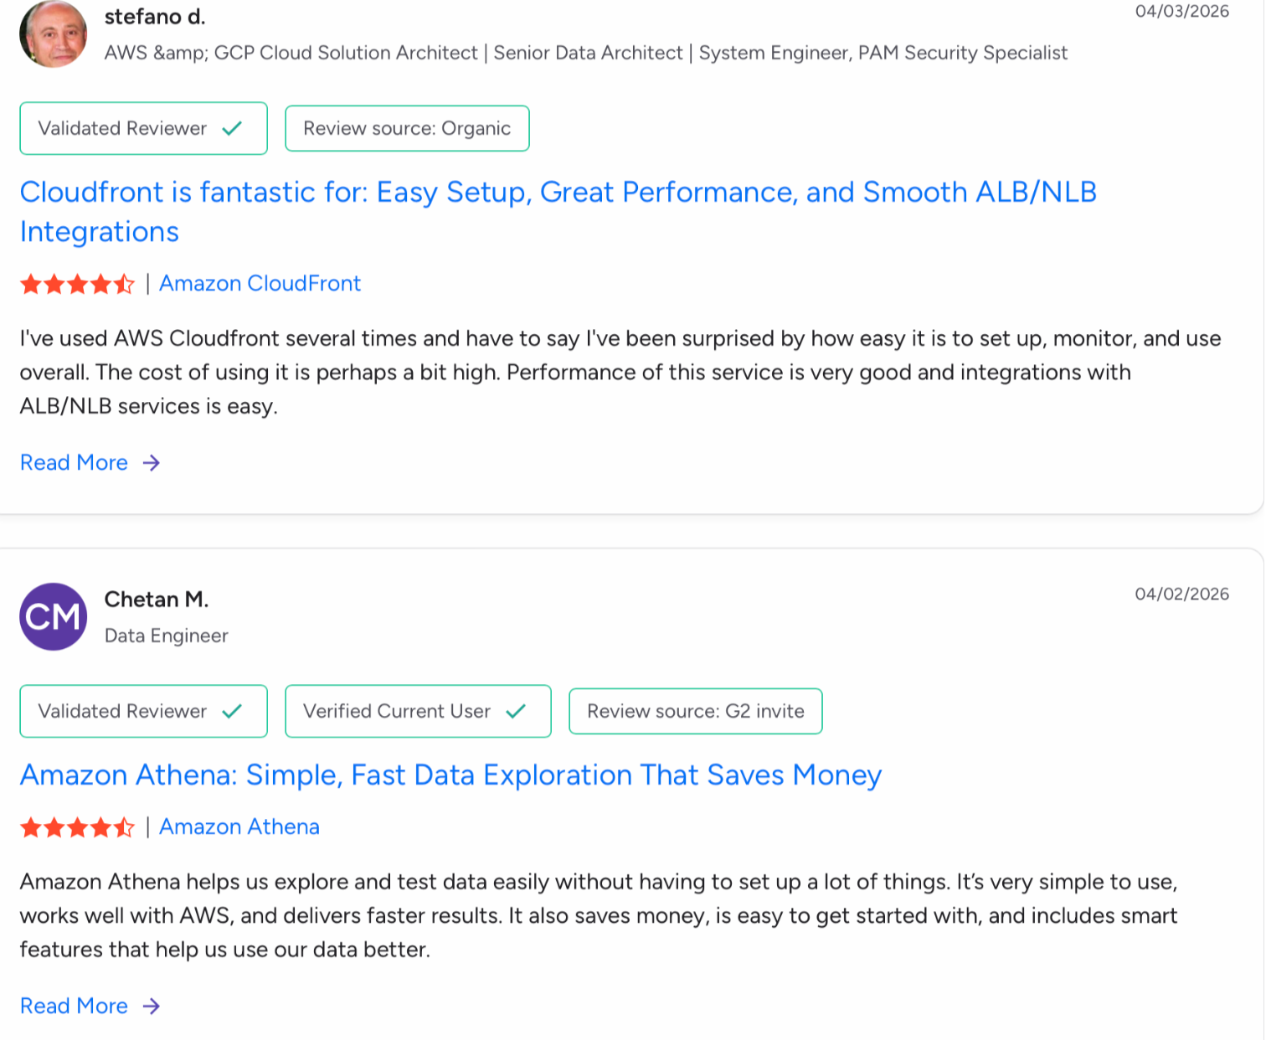1266x1040 pixels.
Task: Select the date 04/03/2026 on stefano's review
Action: 1184,12
